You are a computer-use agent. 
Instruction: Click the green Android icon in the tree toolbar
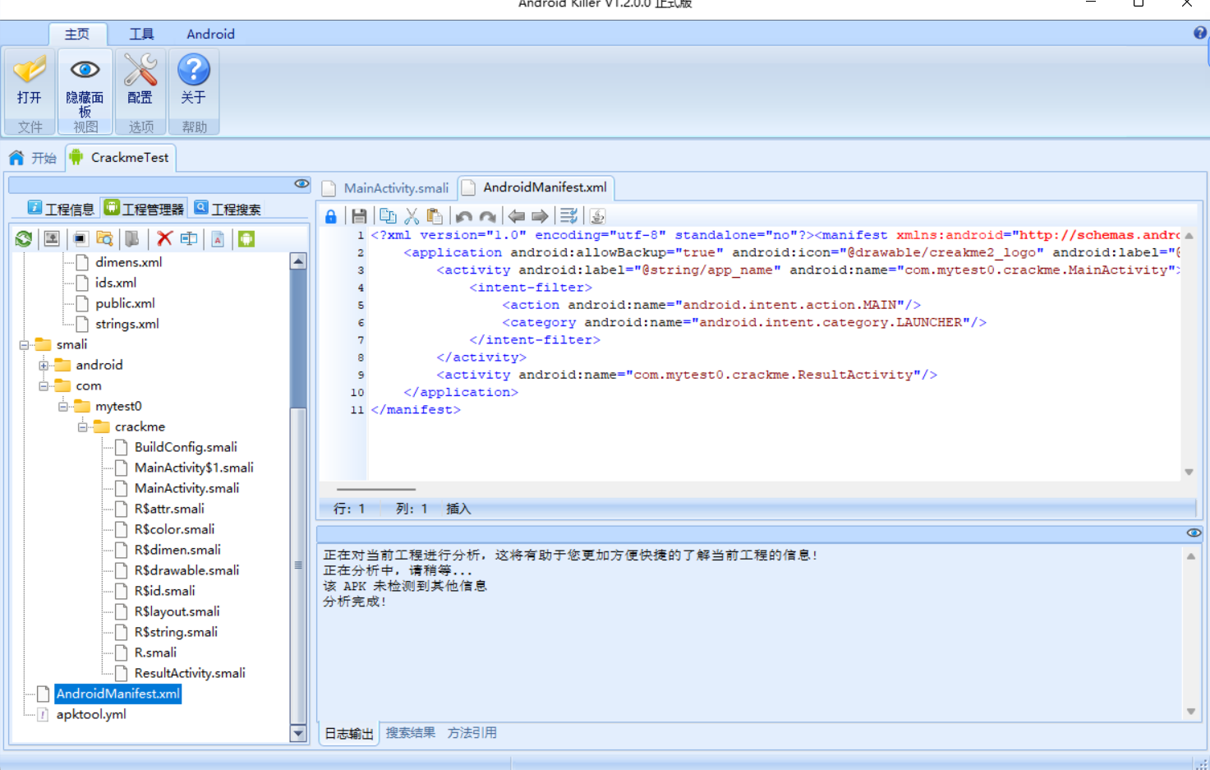[246, 238]
